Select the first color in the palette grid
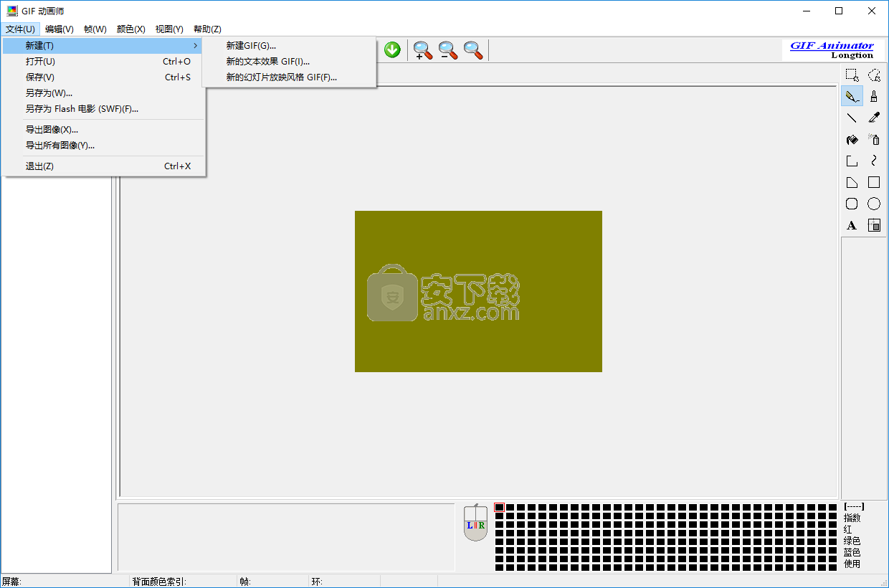889x588 pixels. point(500,508)
